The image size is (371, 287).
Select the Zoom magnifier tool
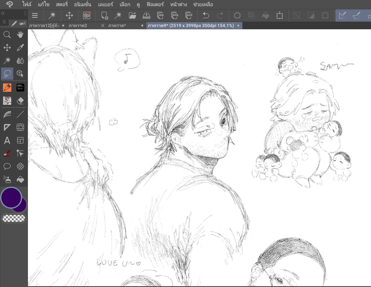point(7,35)
